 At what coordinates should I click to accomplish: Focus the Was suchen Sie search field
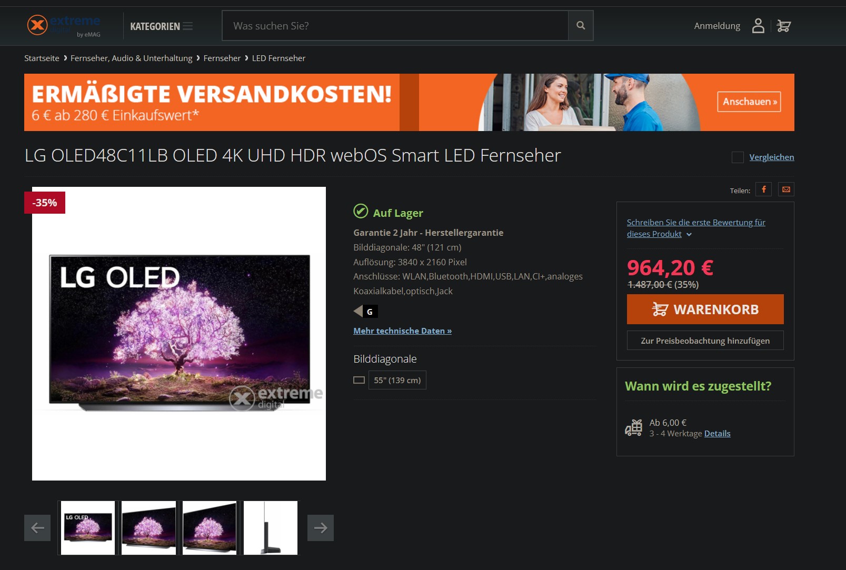point(395,26)
